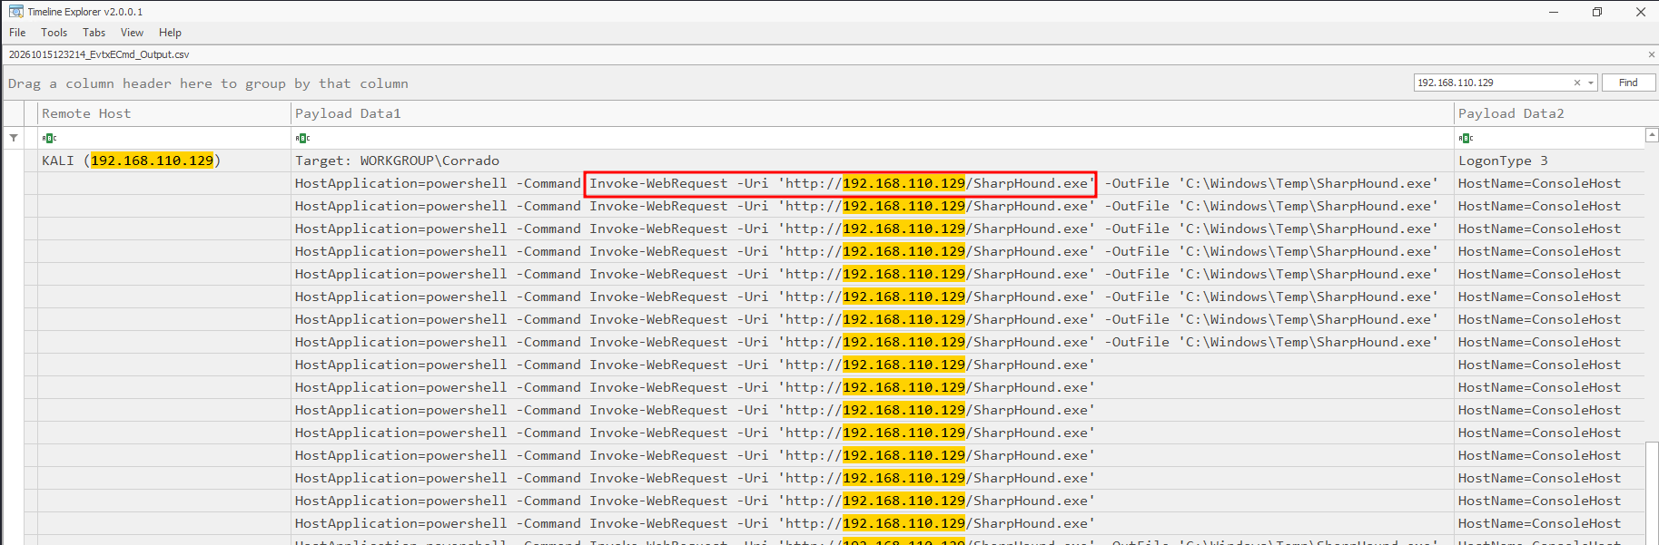Open the Tools menu
The height and width of the screenshot is (545, 1659).
[54, 33]
